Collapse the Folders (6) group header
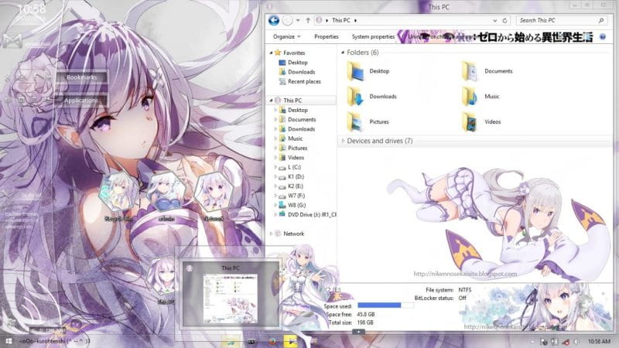619x348 pixels. 343,53
